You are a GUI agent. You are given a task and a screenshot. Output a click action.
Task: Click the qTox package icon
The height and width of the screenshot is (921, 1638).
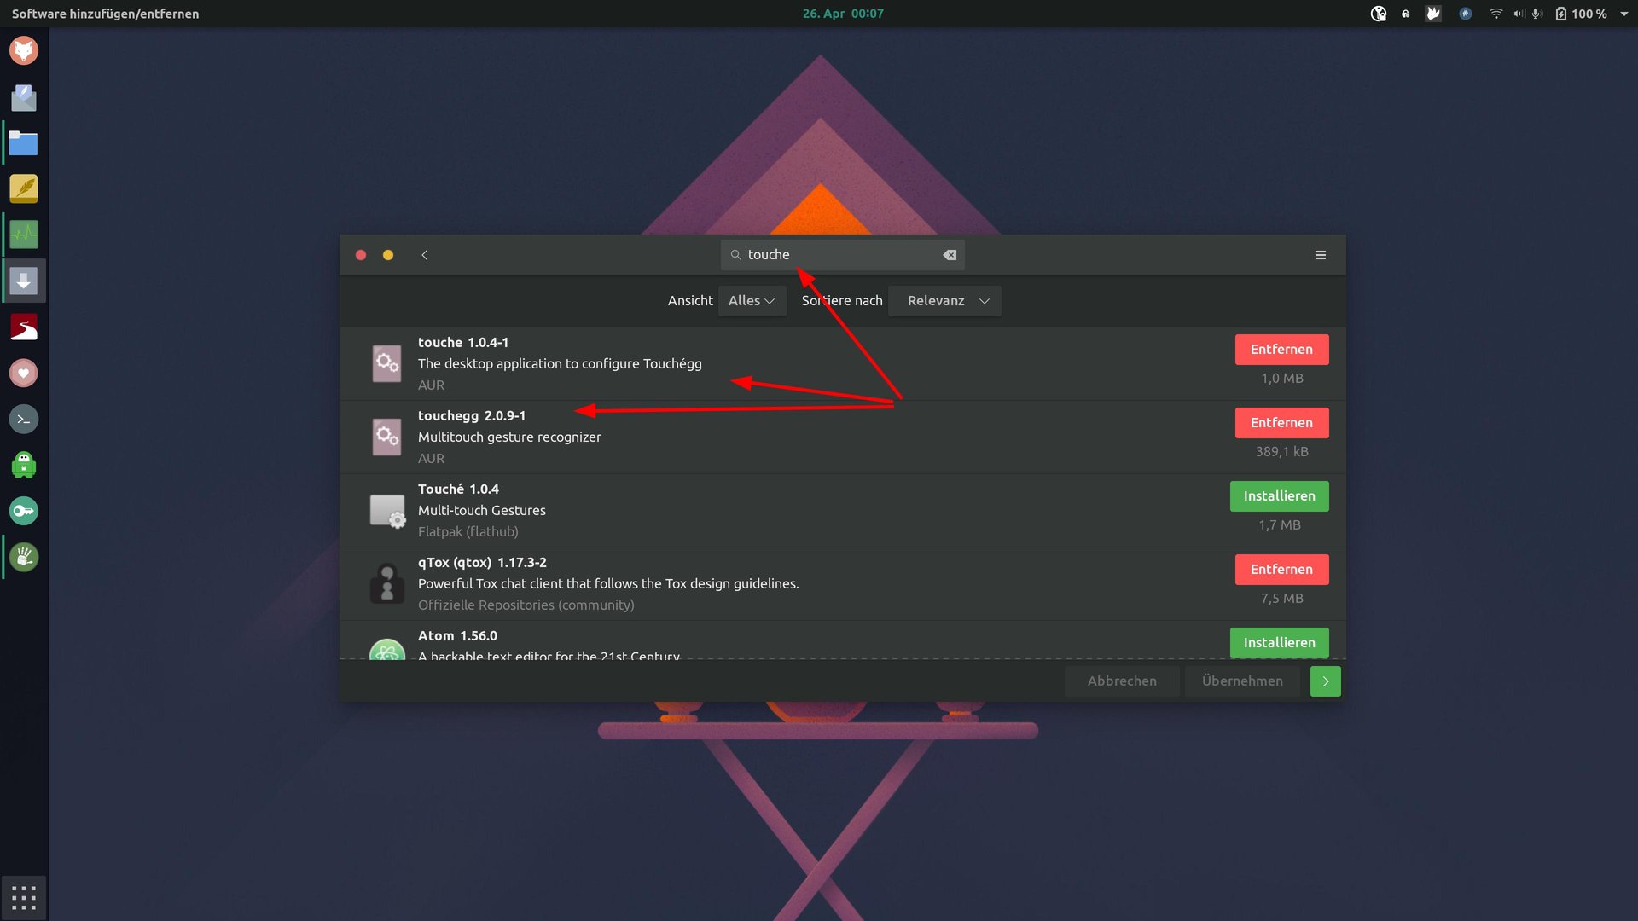[387, 583]
